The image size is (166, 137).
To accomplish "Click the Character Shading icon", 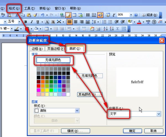I will [53, 22].
